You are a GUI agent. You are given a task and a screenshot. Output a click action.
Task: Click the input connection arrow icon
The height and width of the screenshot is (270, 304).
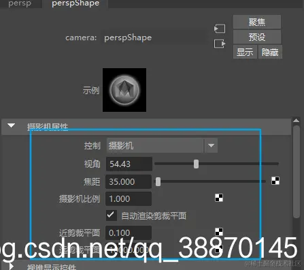(220, 29)
